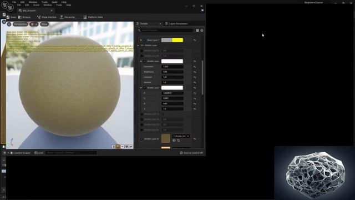Collapse the 01 - Middle Layer category
This screenshot has height=200, width=355.
click(138, 46)
